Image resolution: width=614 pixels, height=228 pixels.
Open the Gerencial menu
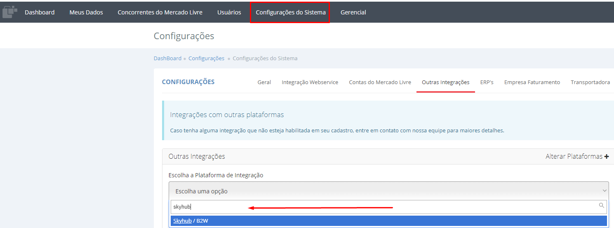[353, 12]
